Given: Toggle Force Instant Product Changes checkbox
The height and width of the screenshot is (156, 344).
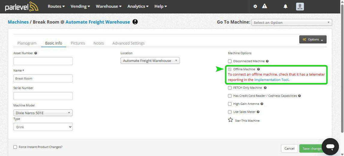Looking at the screenshot, I should coord(15,147).
